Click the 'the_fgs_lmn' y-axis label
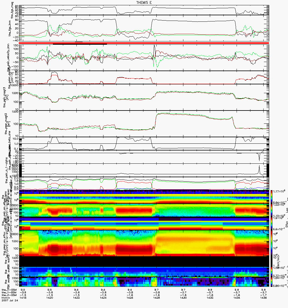Viewport: 288px width, 308px height. pos(9,29)
